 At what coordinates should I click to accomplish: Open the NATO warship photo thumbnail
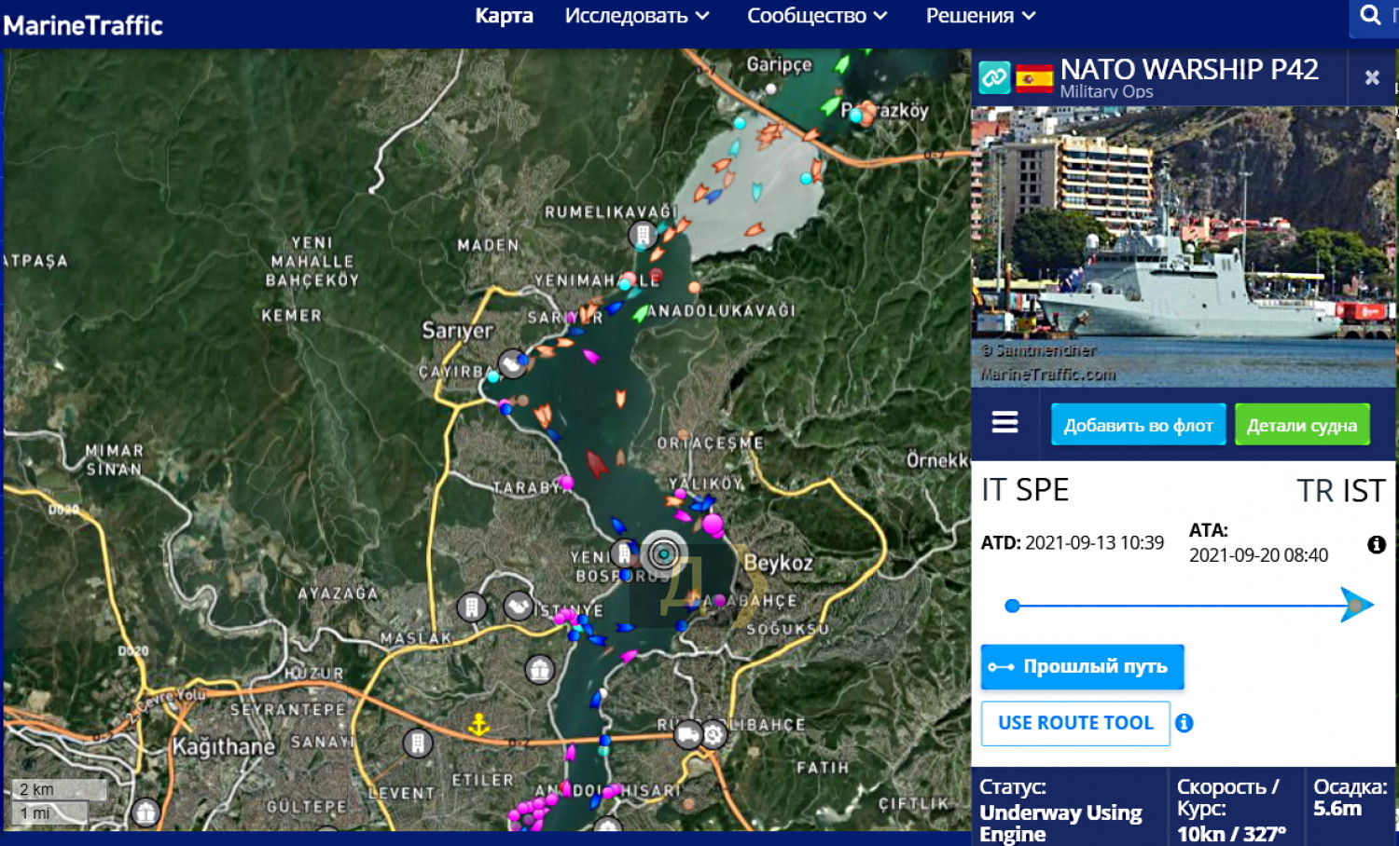pyautogui.click(x=1183, y=247)
